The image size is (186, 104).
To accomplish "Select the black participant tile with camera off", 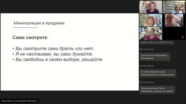I will pos(174,34).
